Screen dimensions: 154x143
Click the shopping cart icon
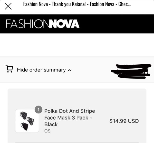(x=9, y=69)
